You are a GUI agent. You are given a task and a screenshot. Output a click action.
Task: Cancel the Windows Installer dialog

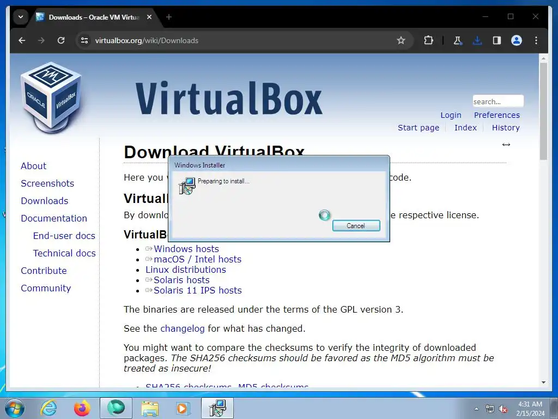(356, 225)
